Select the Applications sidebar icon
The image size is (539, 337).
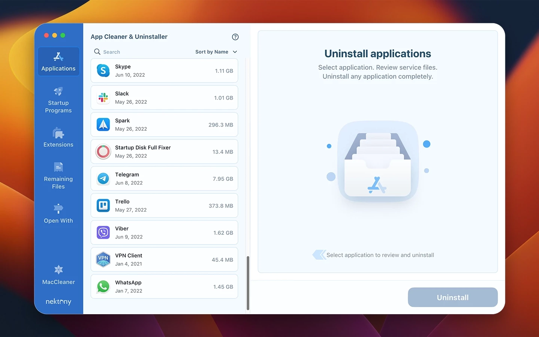[x=58, y=61]
